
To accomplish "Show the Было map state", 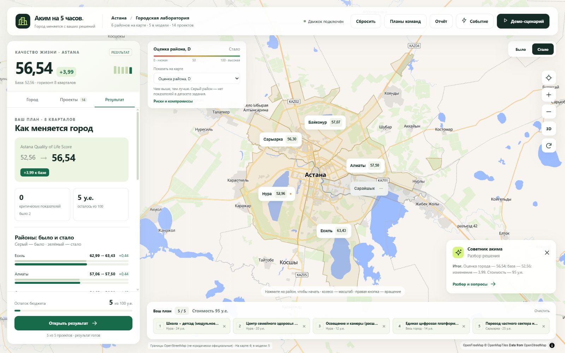I will pos(521,49).
